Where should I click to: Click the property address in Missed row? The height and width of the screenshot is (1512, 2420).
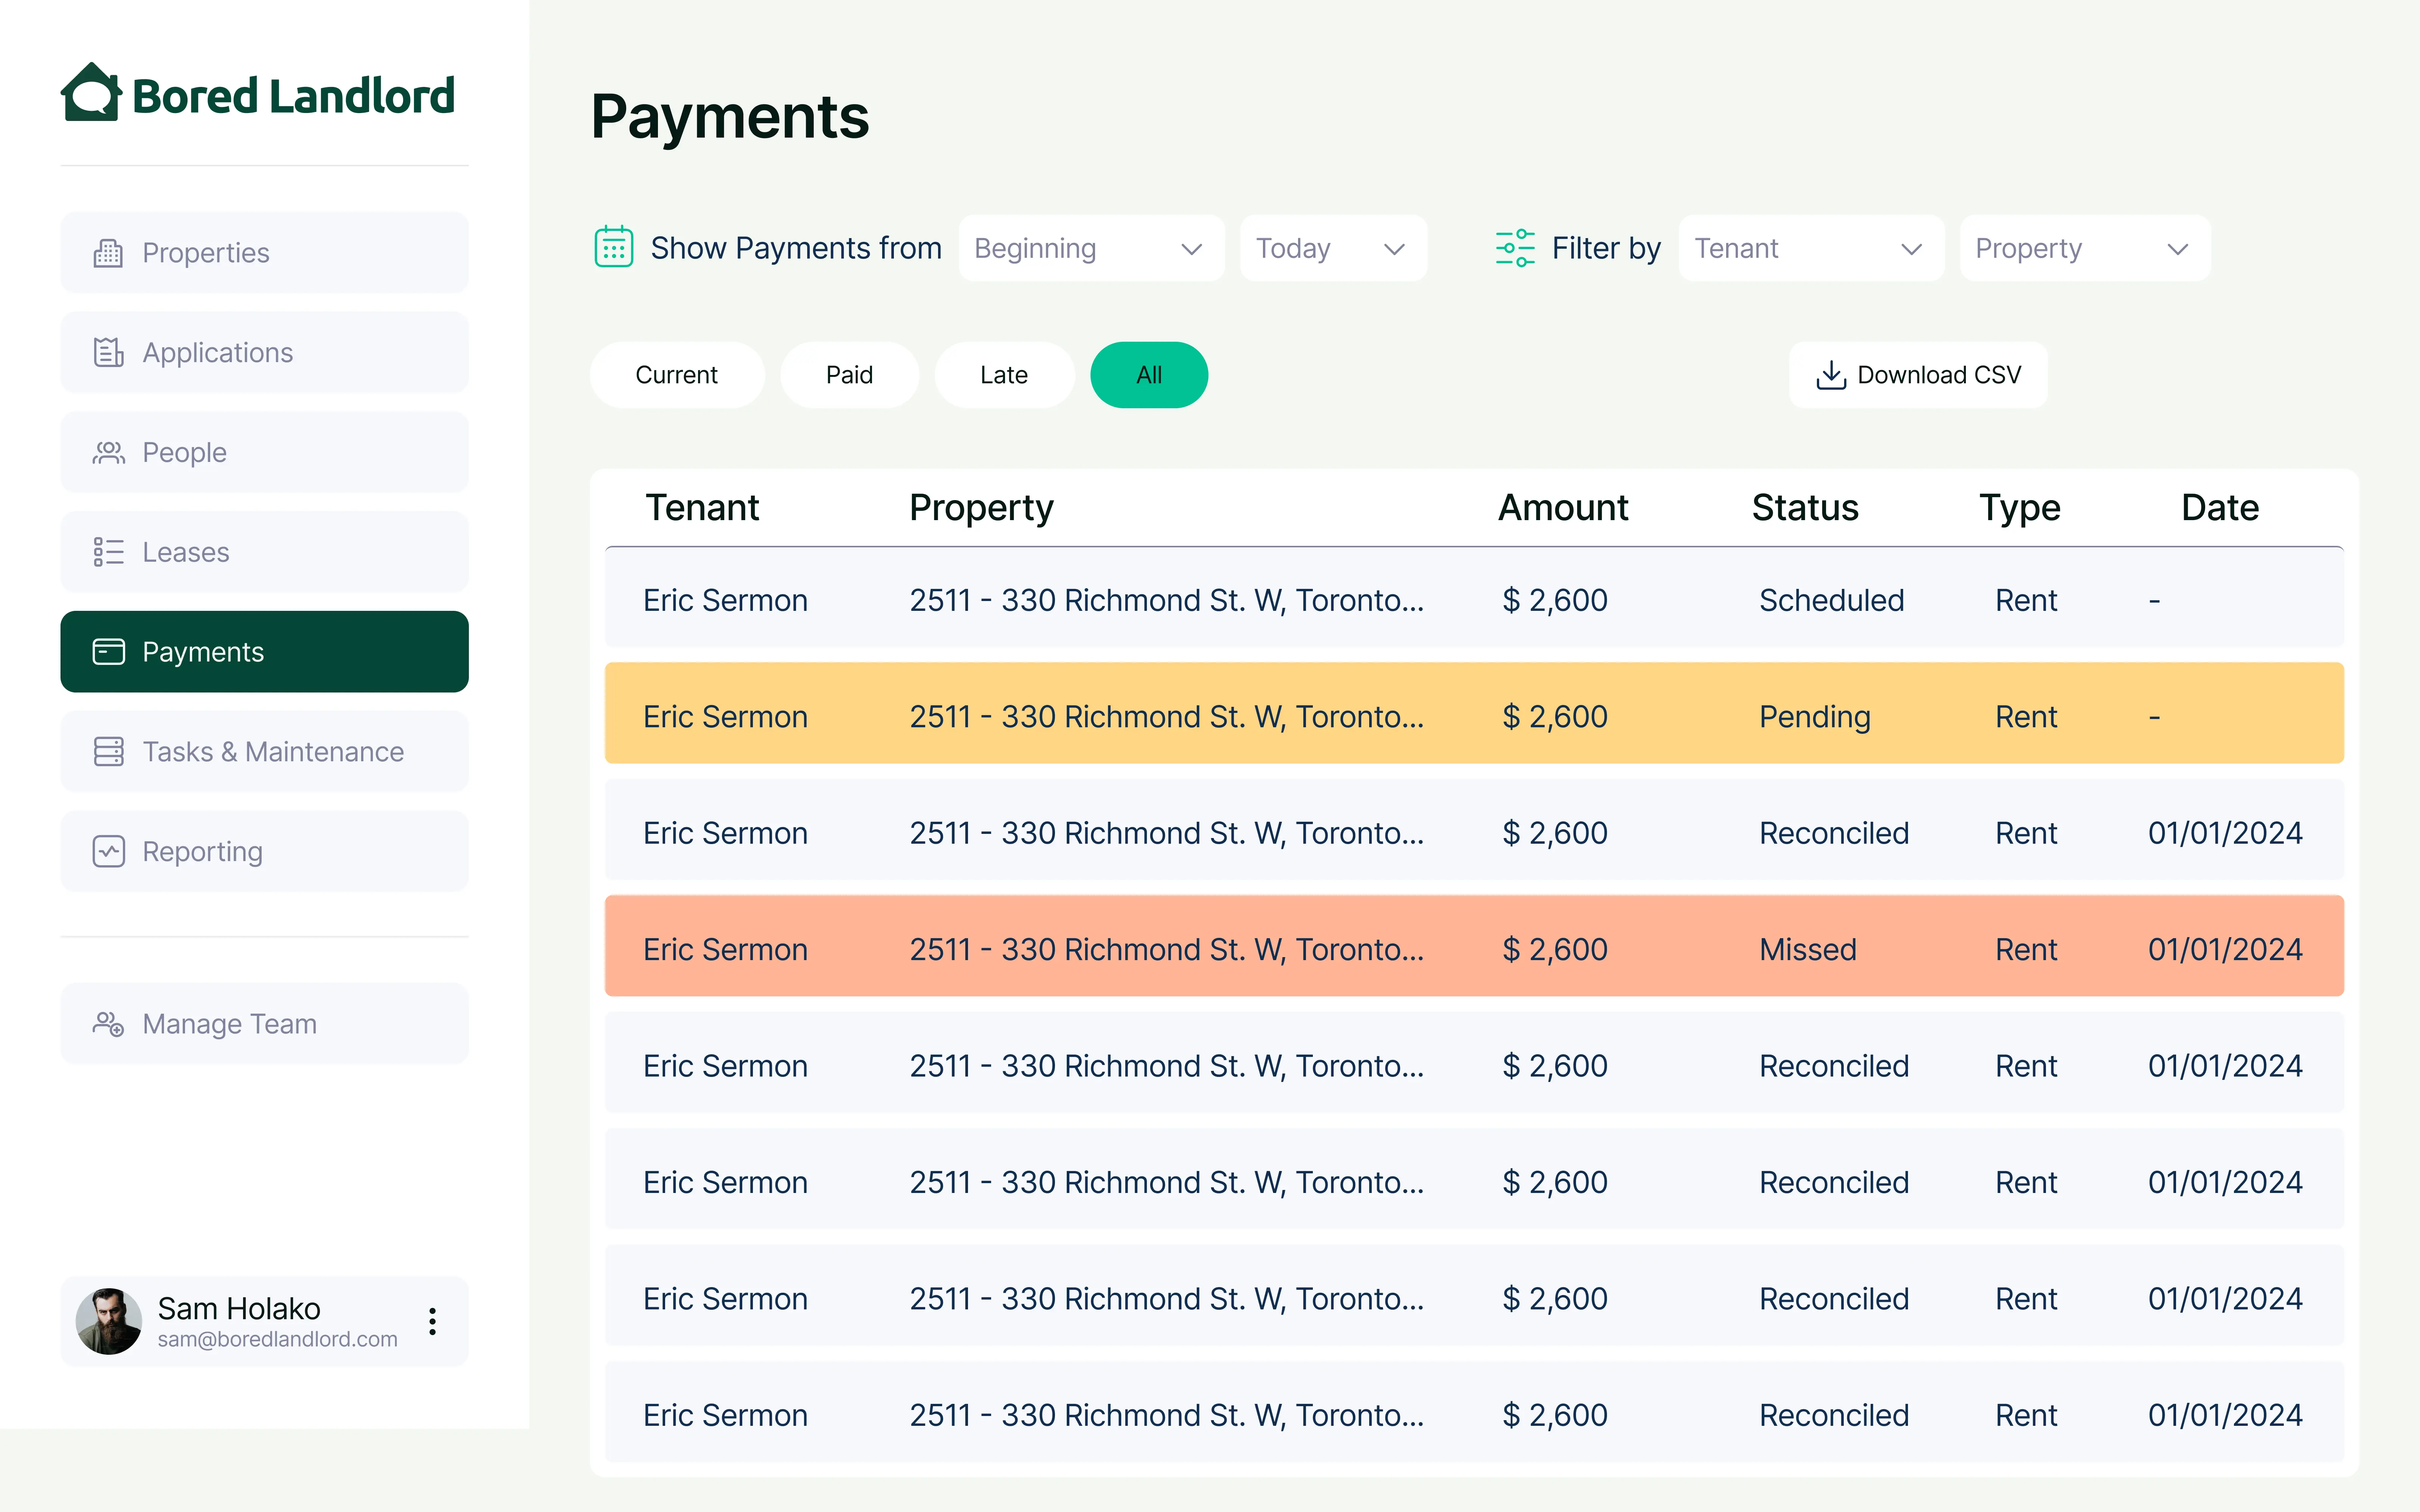pos(1166,949)
